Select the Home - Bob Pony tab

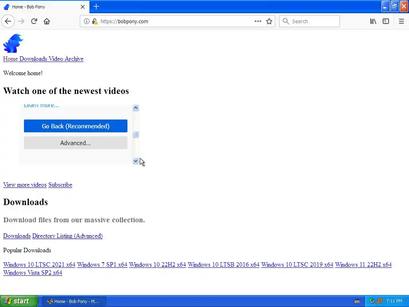(45, 7)
